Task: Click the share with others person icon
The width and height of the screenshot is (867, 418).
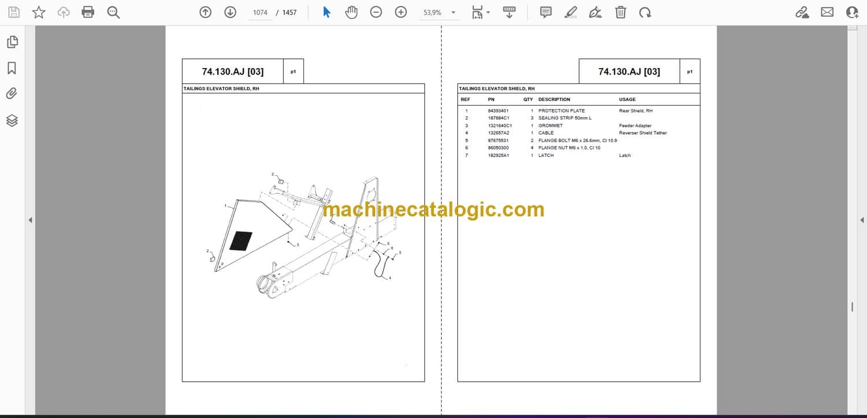Action: (x=852, y=12)
